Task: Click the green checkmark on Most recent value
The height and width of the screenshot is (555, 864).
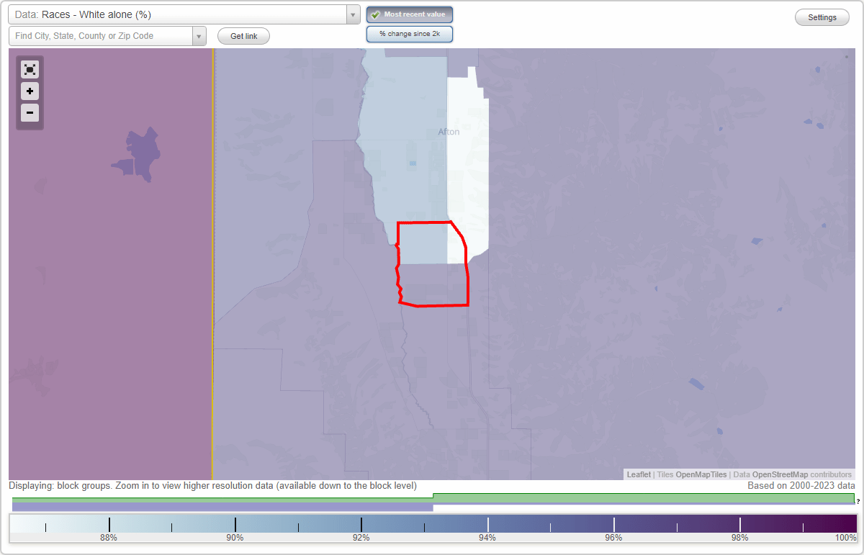Action: click(x=376, y=14)
